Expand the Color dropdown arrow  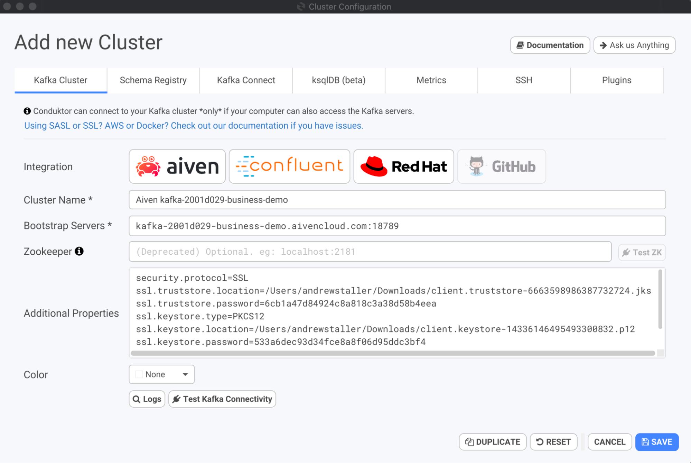coord(185,374)
